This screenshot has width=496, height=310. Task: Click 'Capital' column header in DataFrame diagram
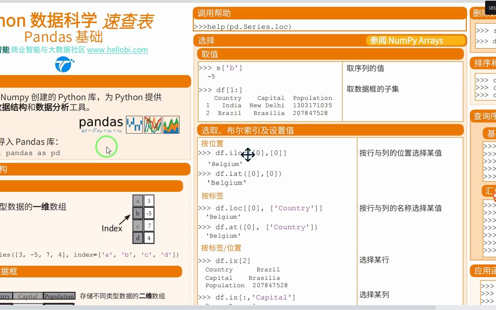point(28,296)
